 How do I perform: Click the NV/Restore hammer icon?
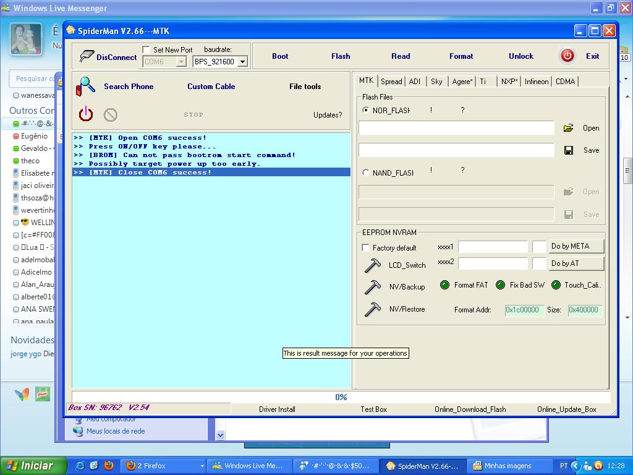point(373,309)
